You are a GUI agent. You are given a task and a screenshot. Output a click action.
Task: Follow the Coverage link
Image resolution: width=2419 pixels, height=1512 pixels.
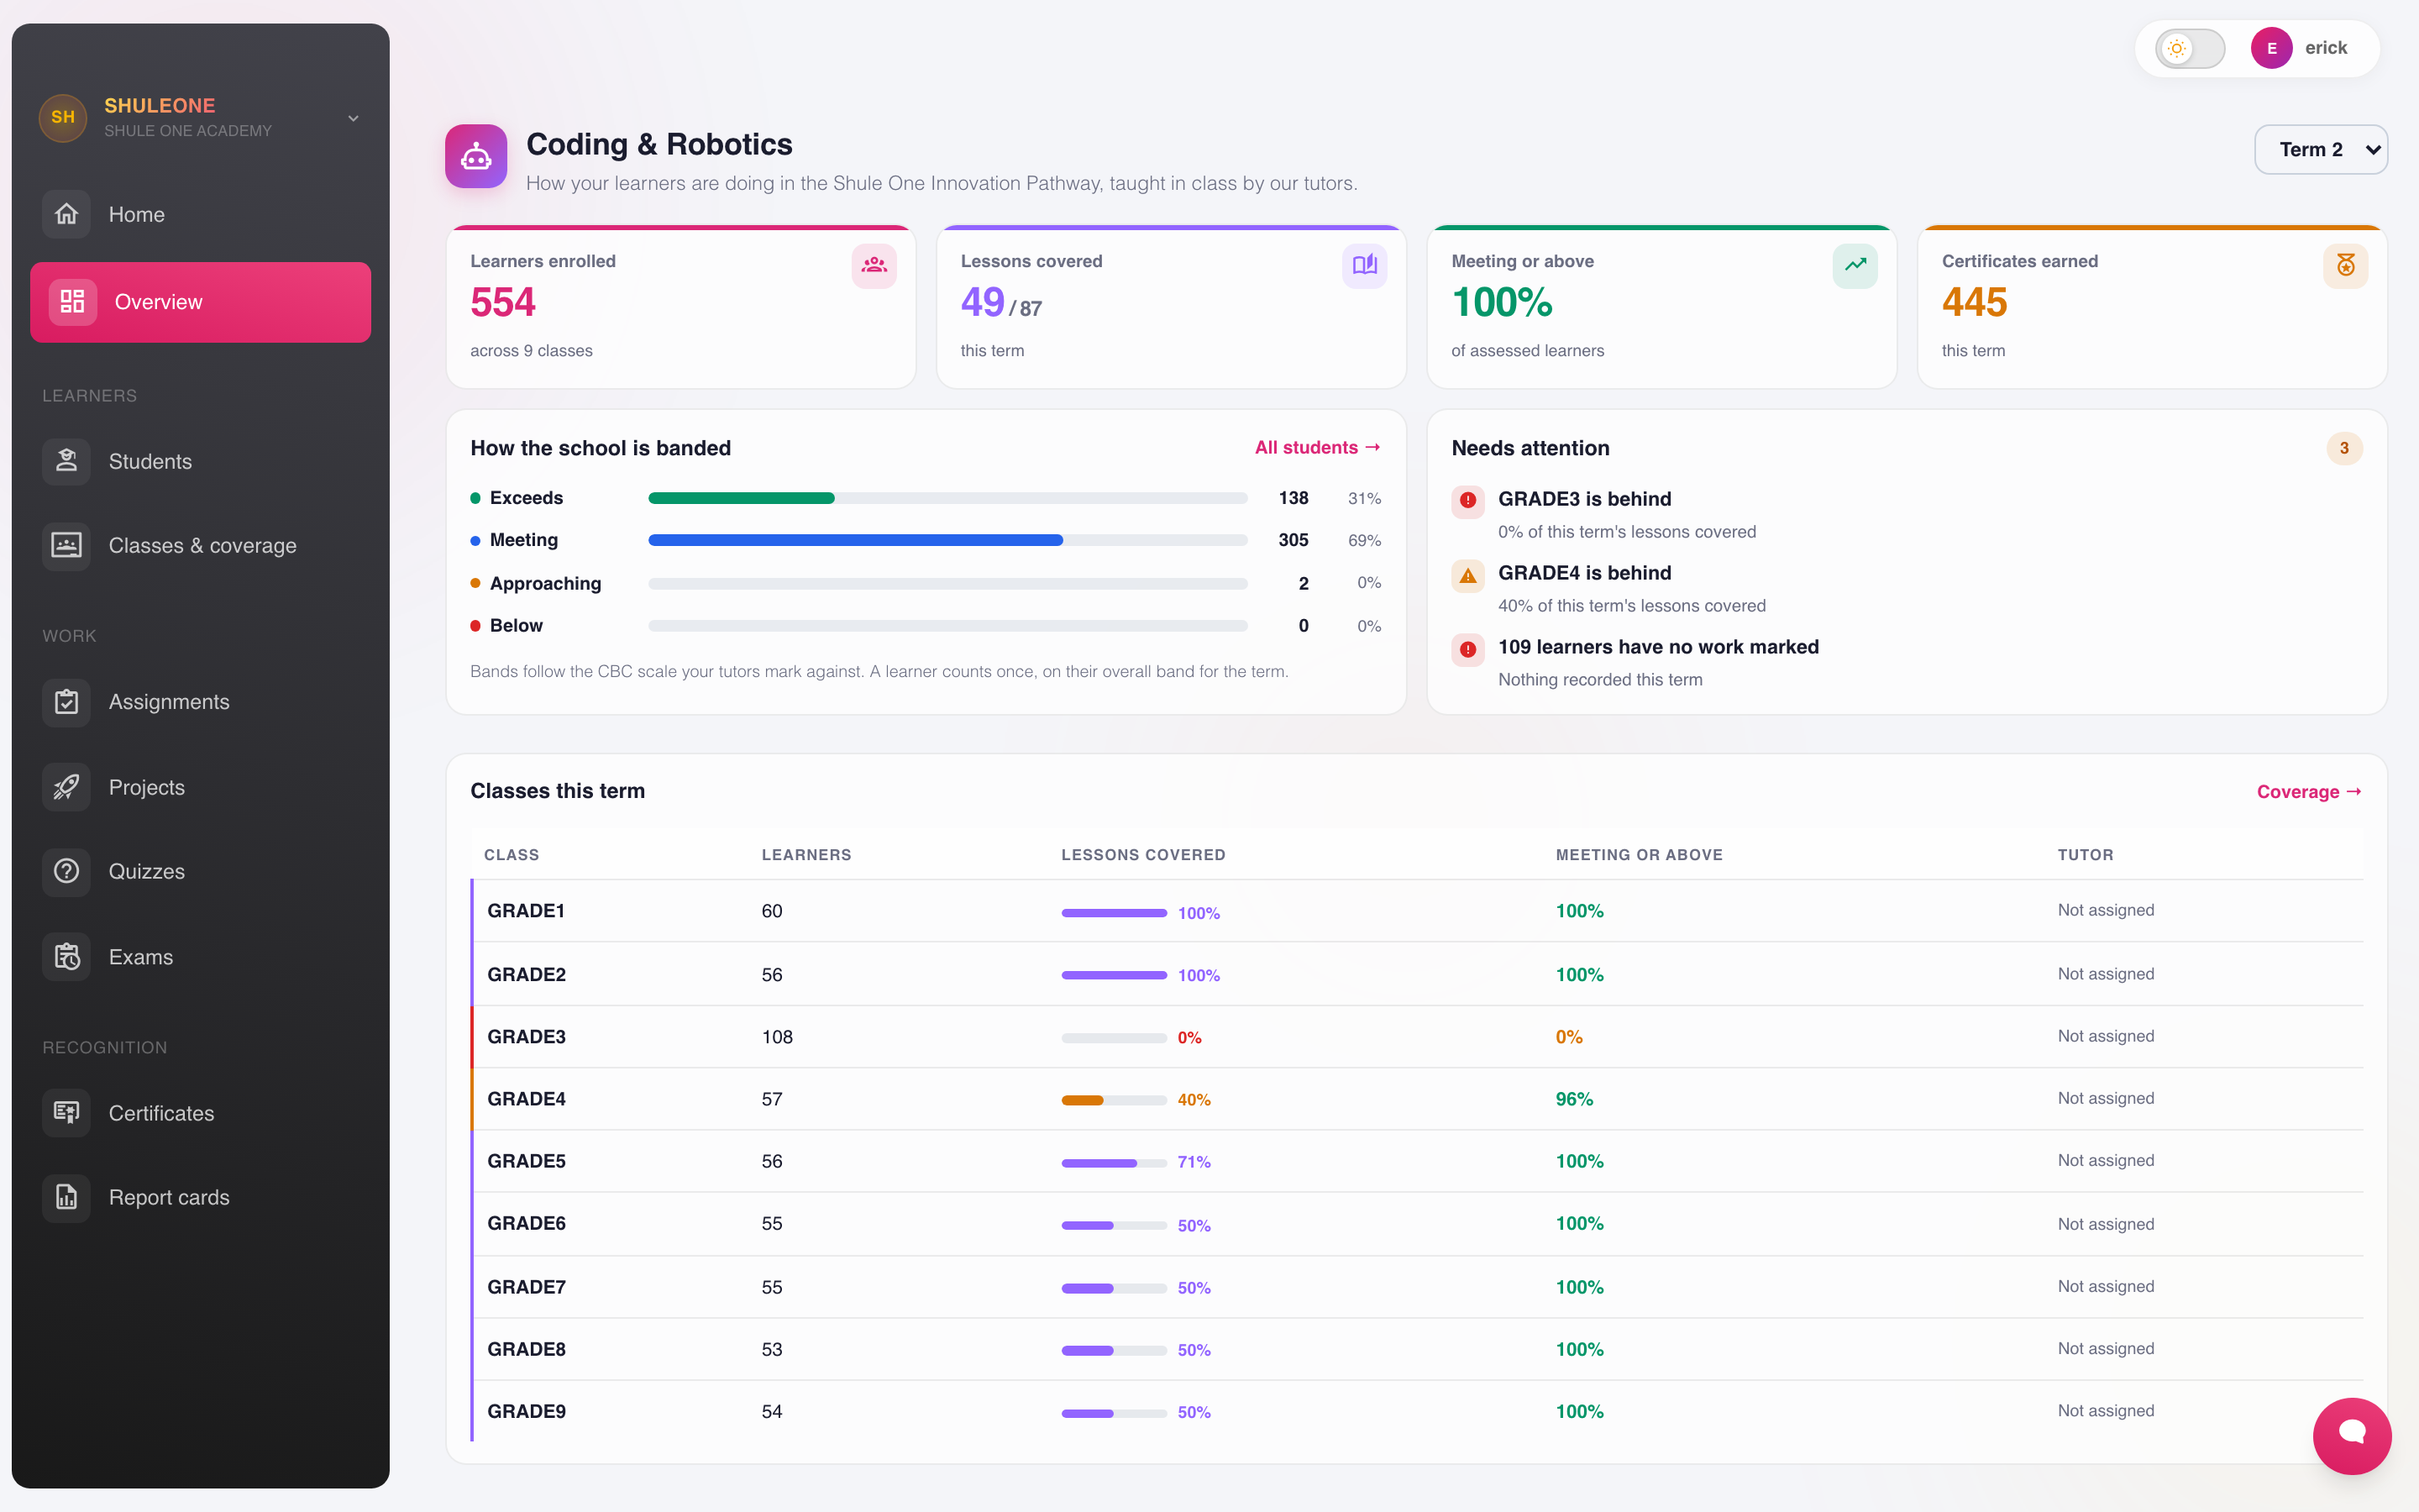tap(2309, 791)
